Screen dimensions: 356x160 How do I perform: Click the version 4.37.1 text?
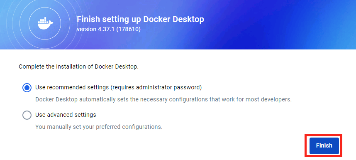click(x=96, y=30)
